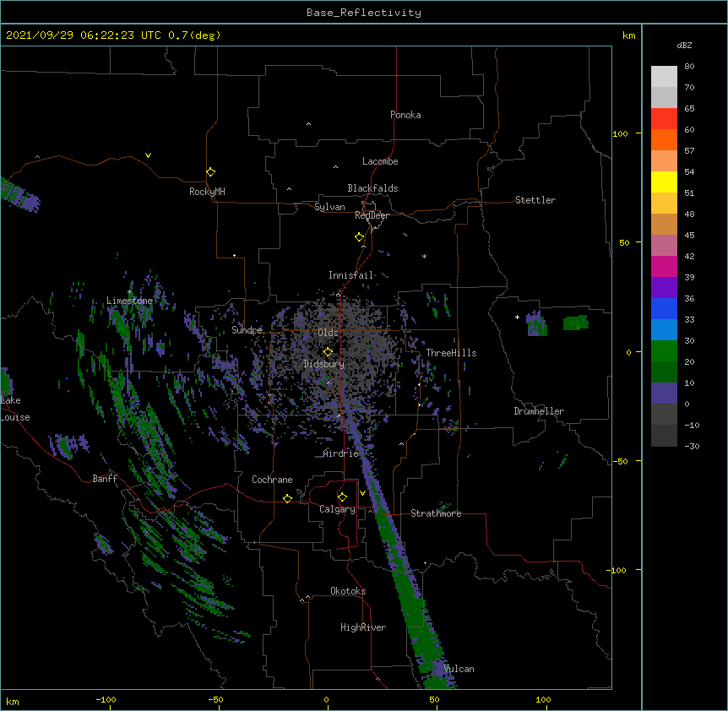Select the Innisfail label
This screenshot has width=728, height=711.
350,275
